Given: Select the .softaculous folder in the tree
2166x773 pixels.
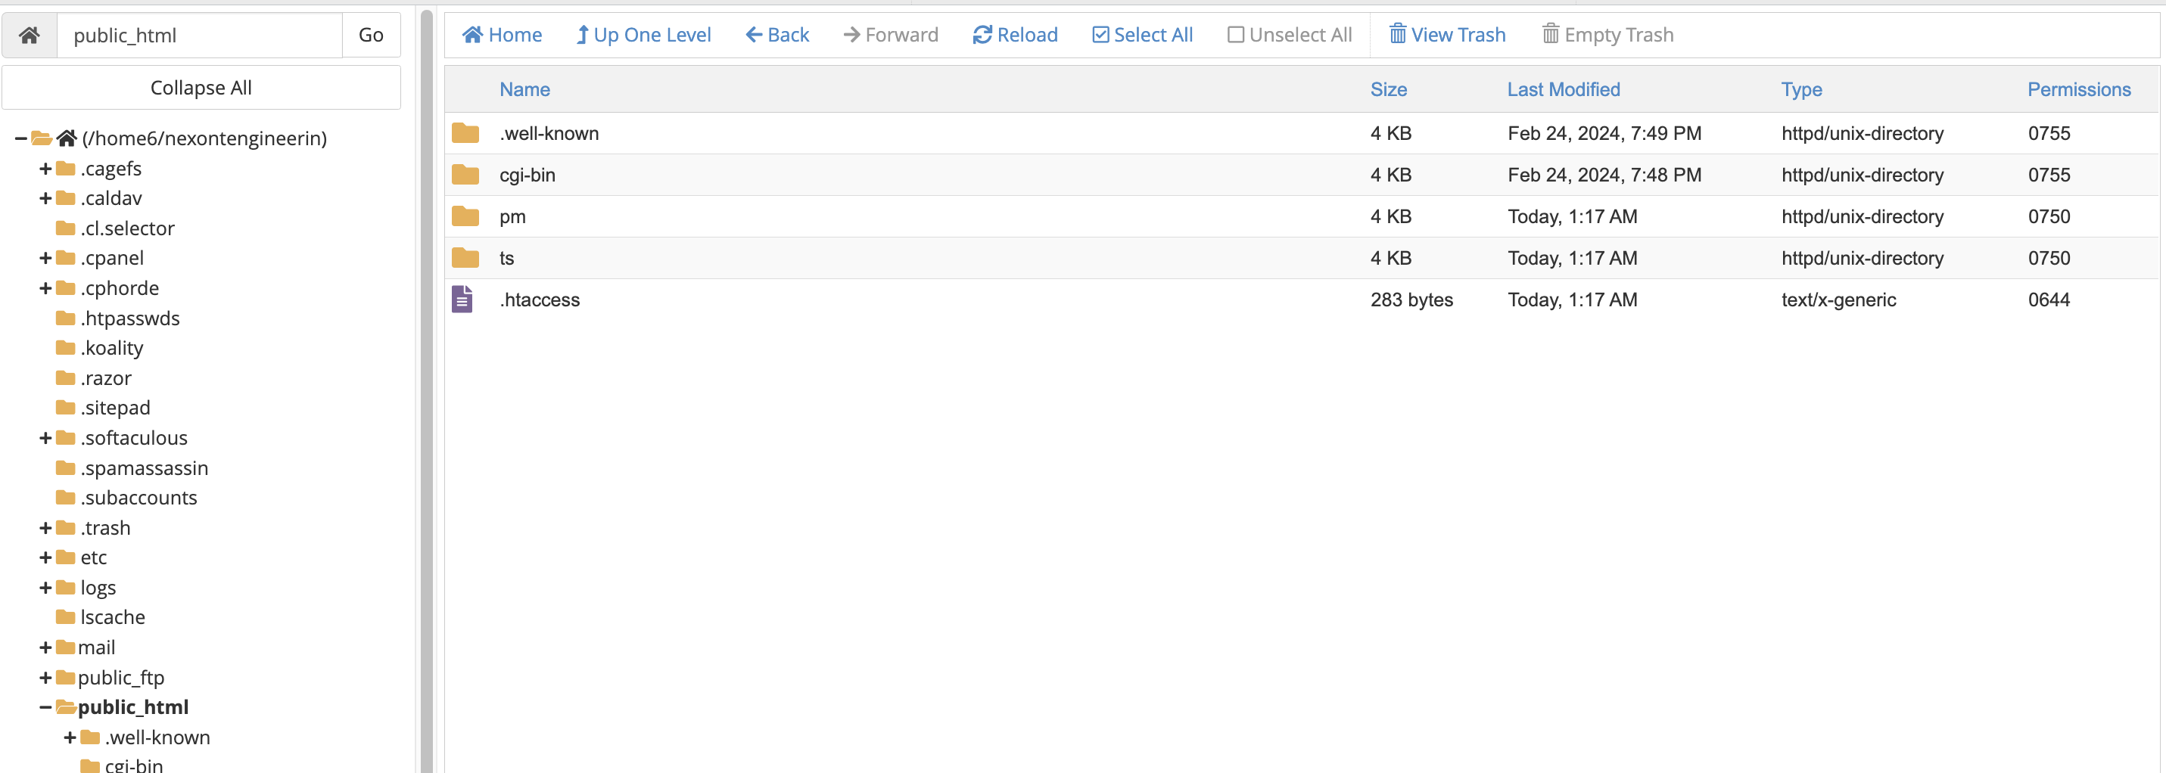Looking at the screenshot, I should tap(134, 439).
